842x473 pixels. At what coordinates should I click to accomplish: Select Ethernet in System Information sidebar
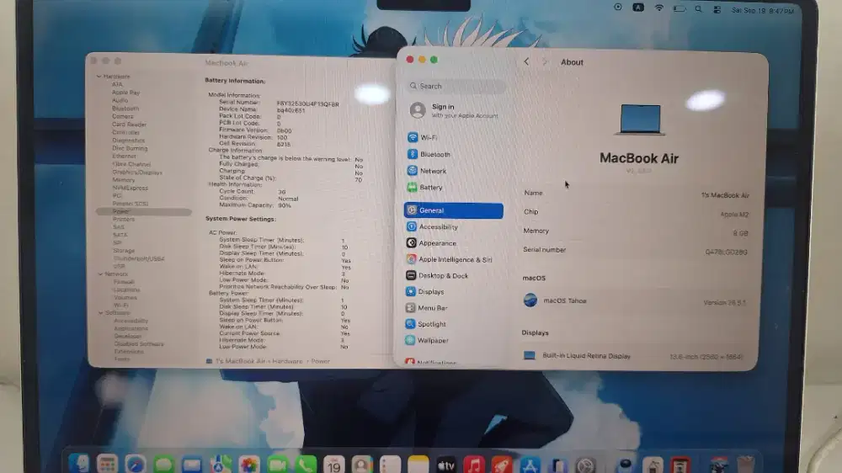coord(124,157)
